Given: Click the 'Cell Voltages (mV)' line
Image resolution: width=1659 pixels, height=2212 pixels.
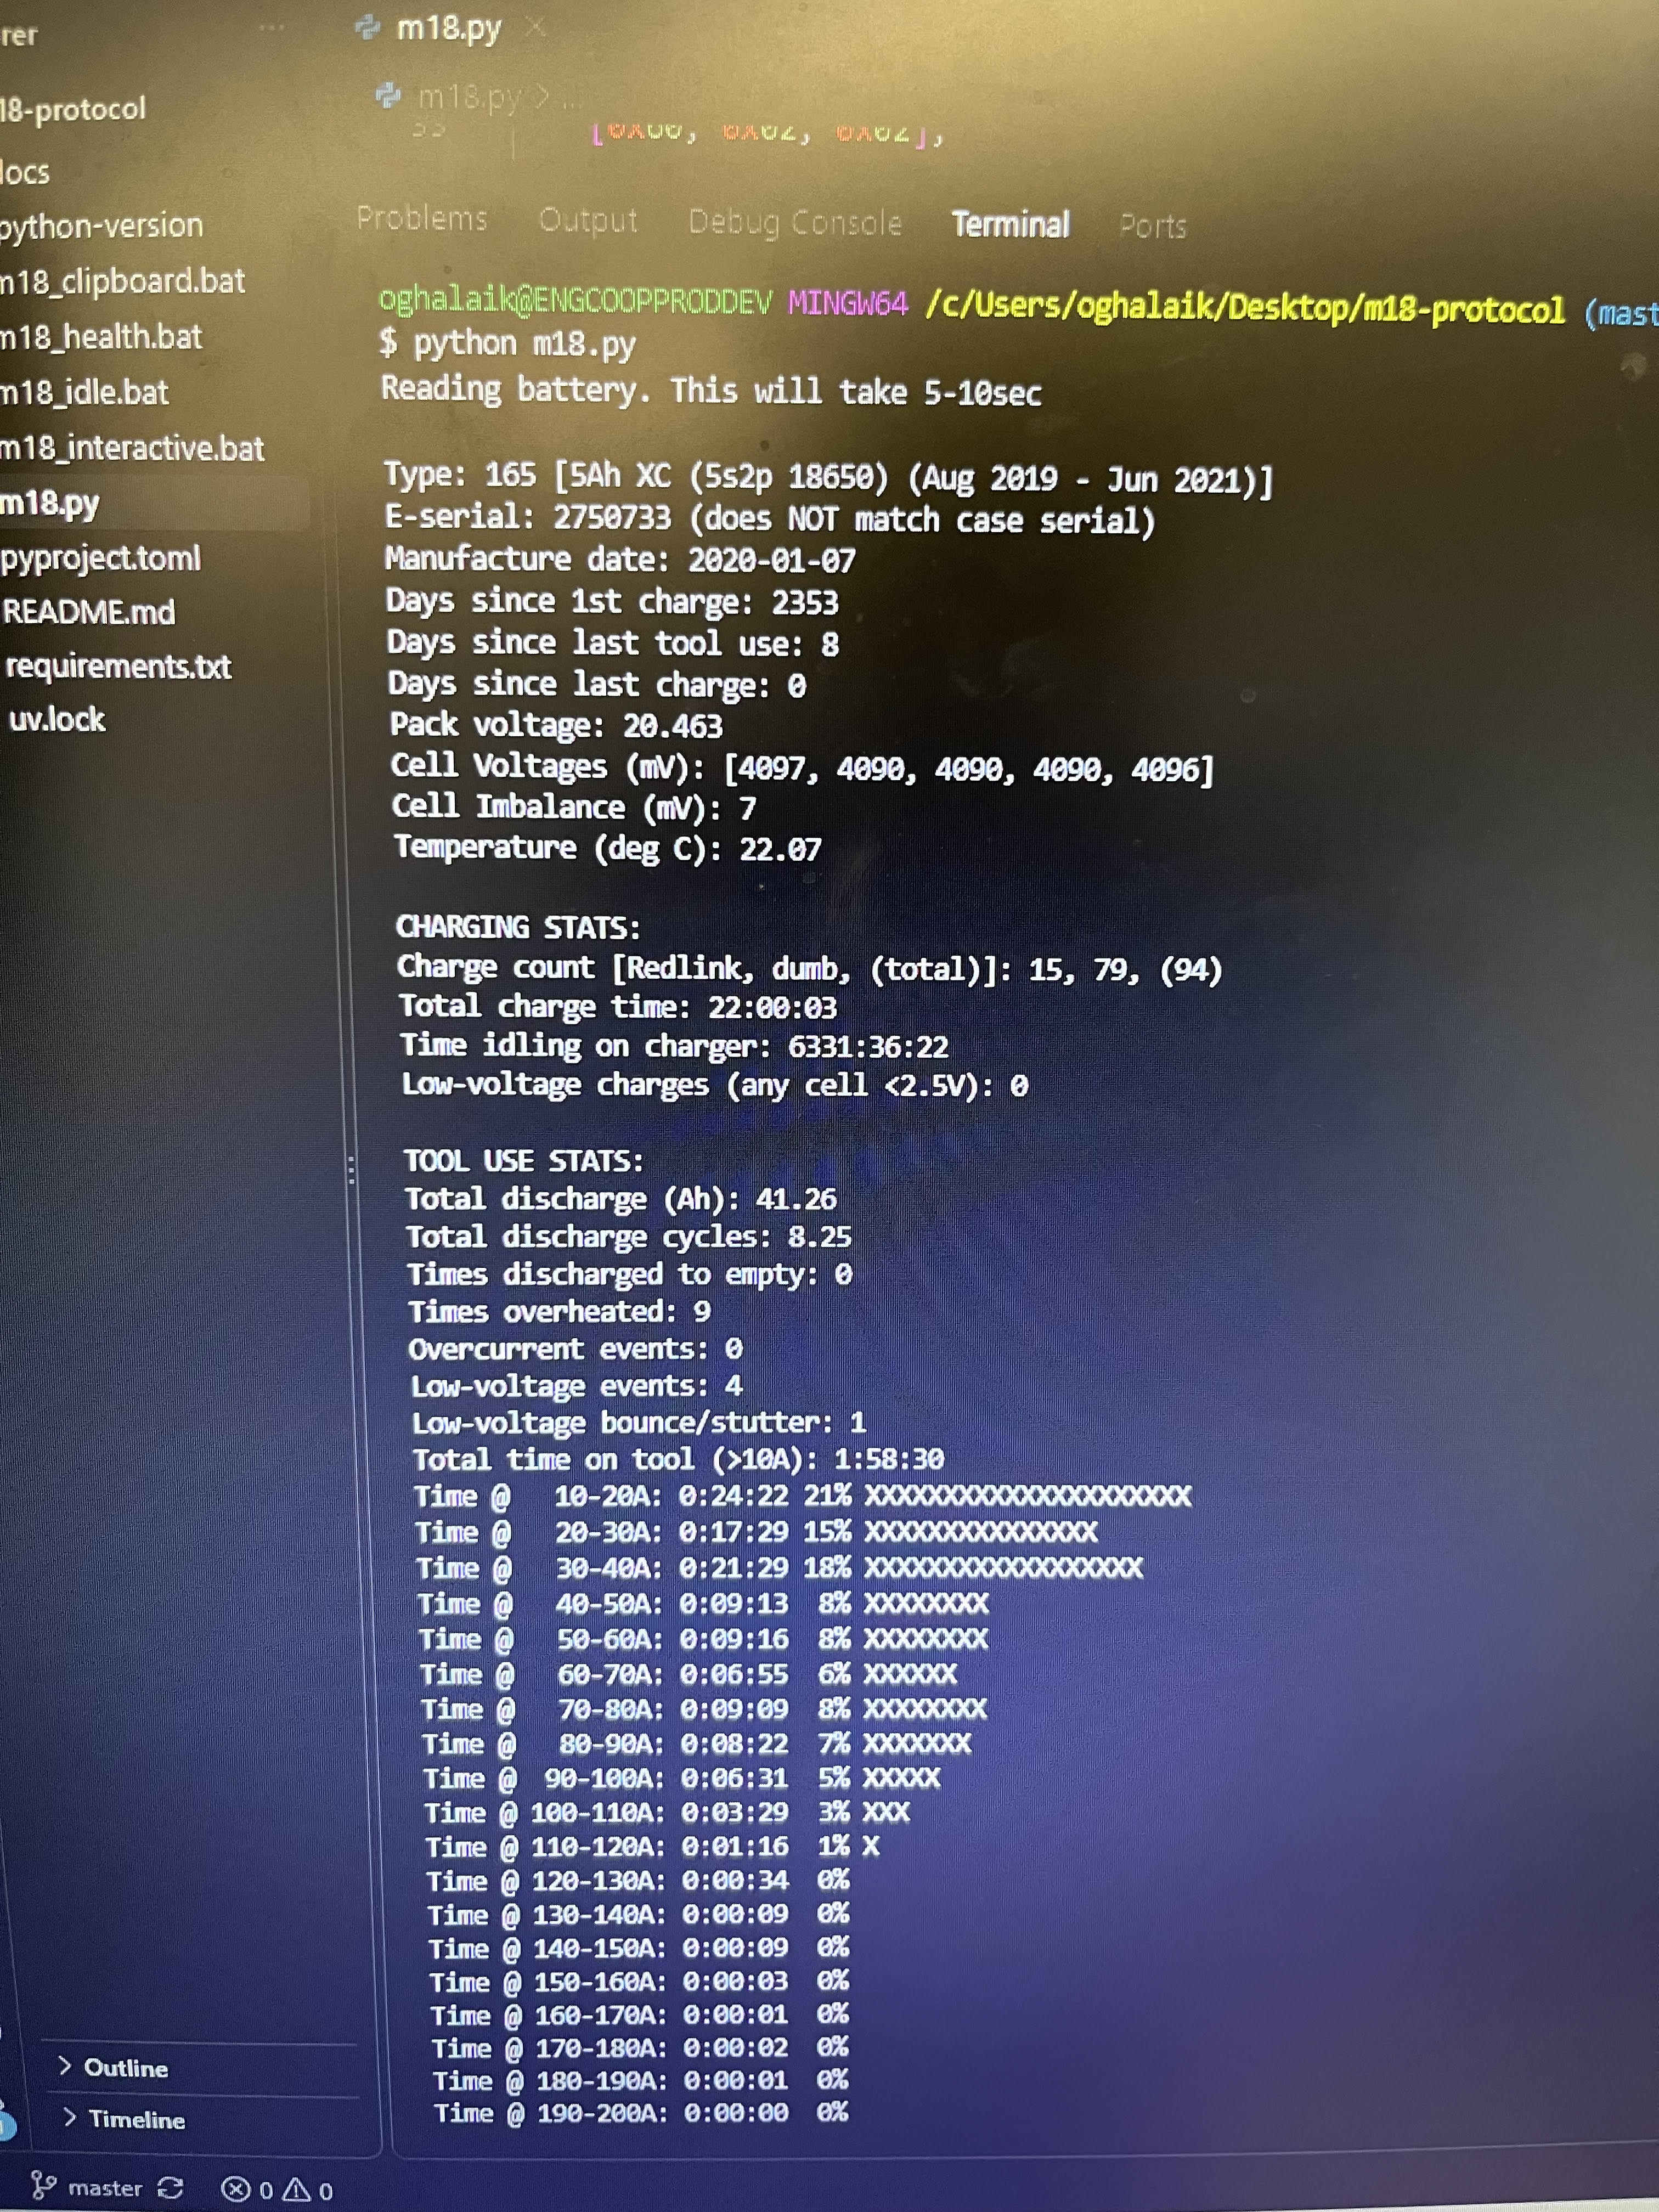Looking at the screenshot, I should pyautogui.click(x=802, y=767).
